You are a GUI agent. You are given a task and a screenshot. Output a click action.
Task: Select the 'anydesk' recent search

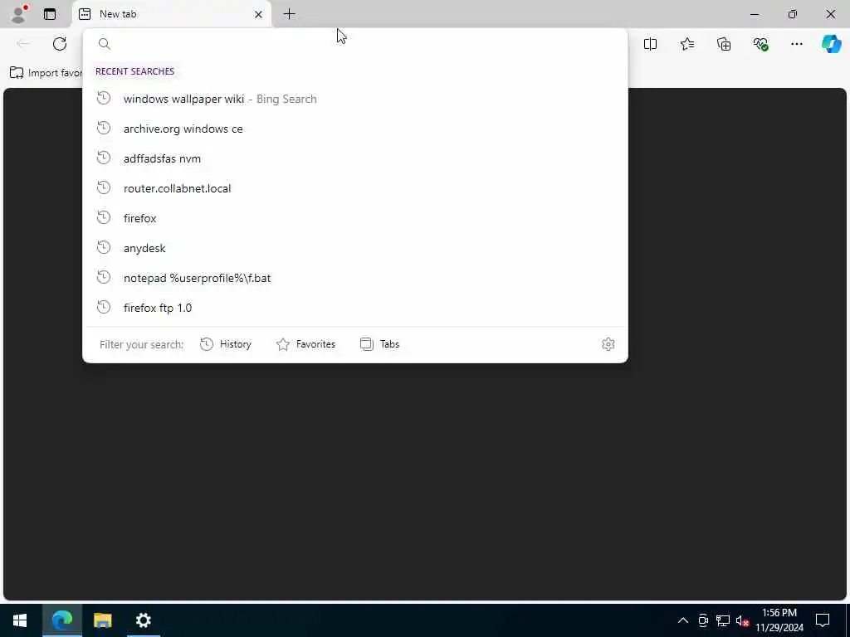coord(355,247)
